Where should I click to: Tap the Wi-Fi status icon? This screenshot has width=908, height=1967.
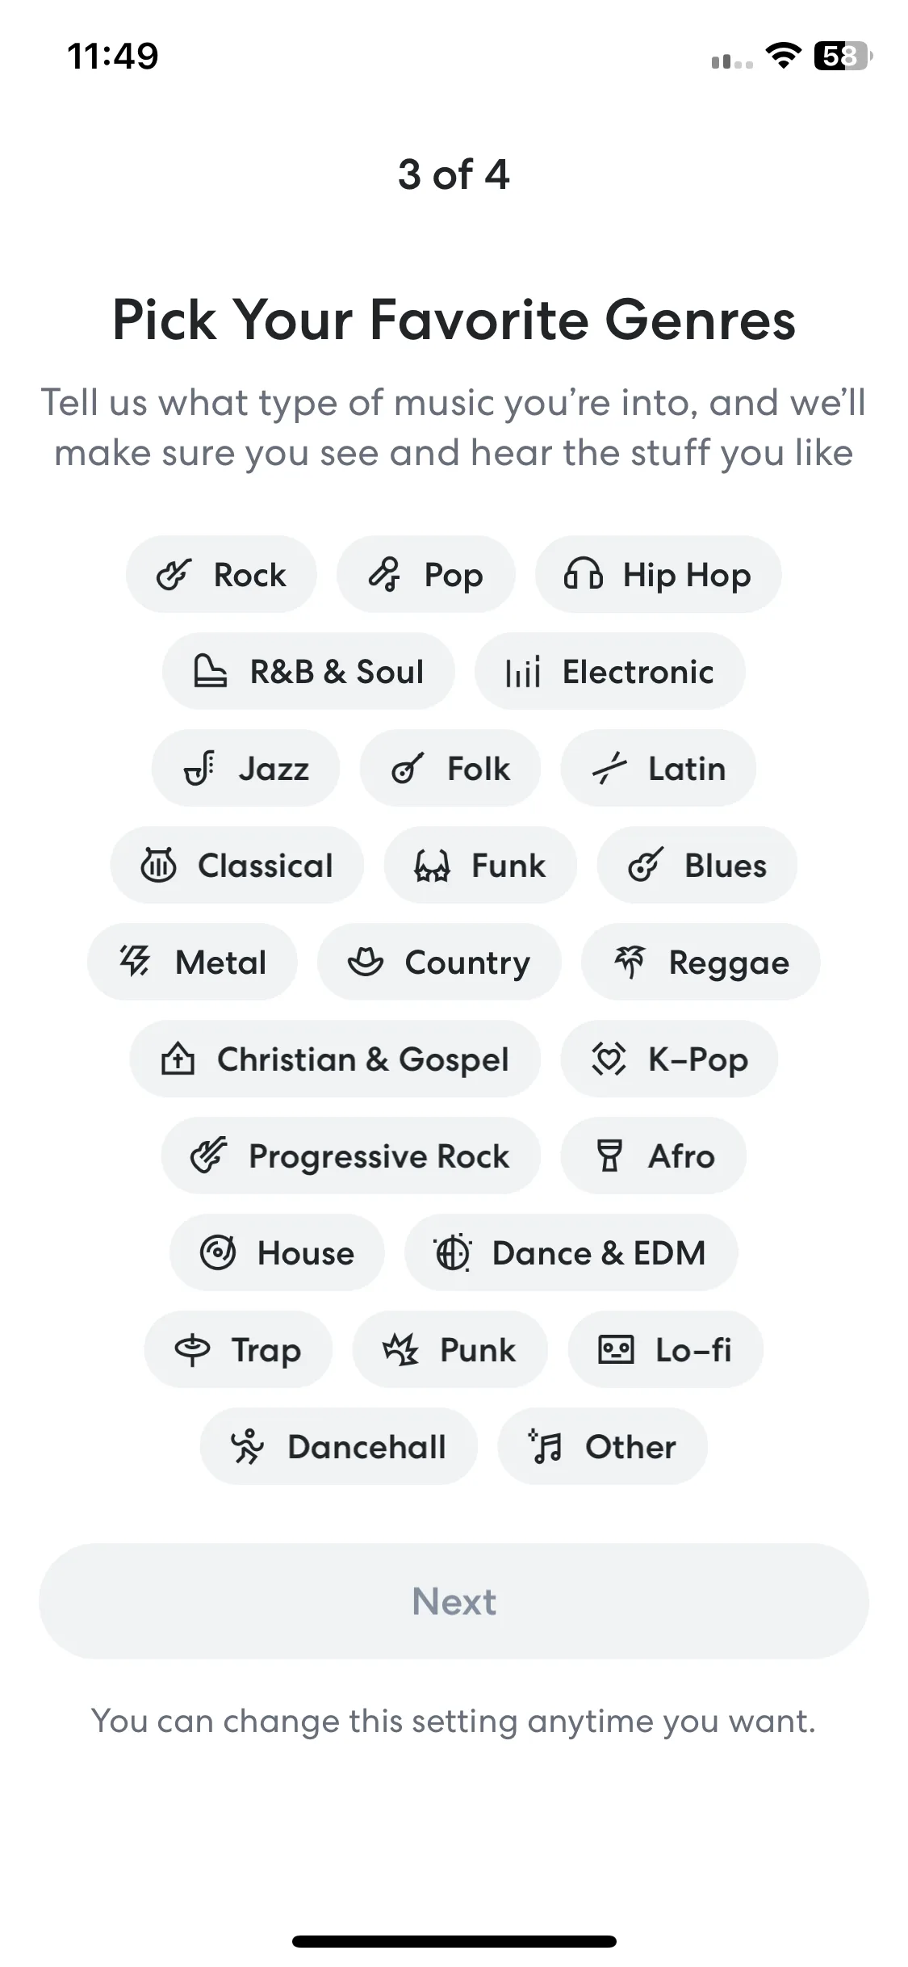coord(782,56)
